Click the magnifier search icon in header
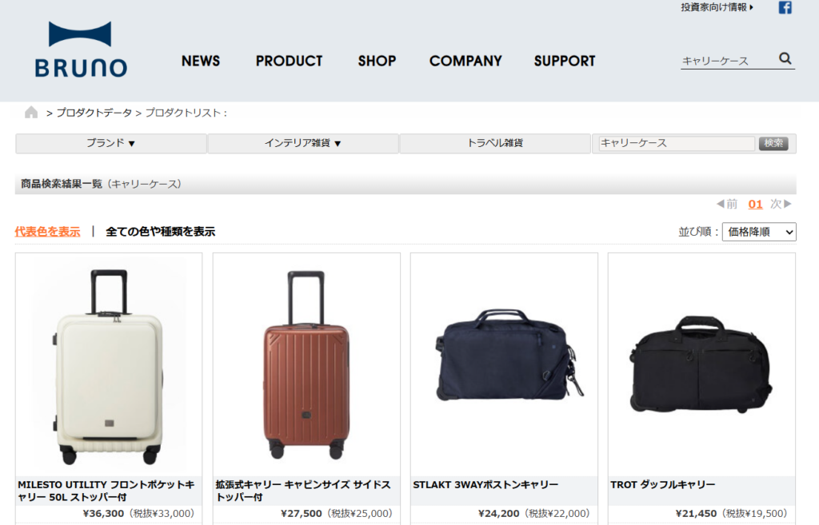 785,58
